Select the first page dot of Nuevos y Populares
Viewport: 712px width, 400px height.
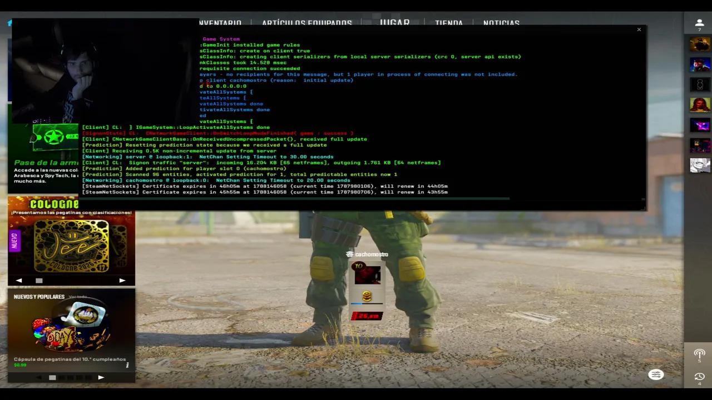[x=52, y=377]
